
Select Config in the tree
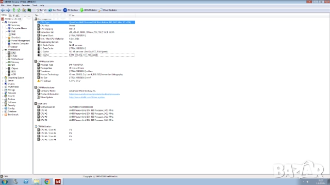point(11,108)
